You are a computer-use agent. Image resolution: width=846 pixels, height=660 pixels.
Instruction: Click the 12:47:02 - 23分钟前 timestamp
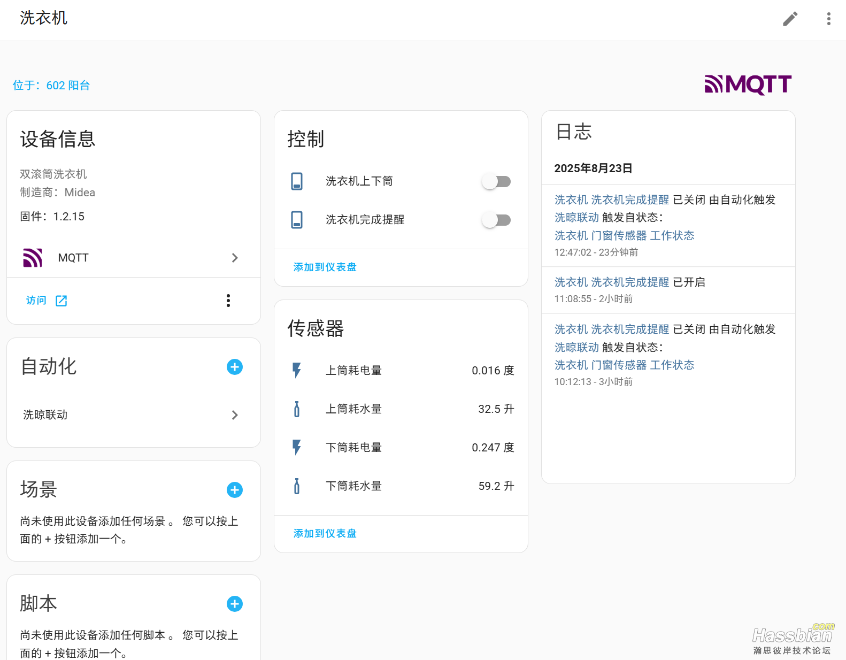point(596,252)
